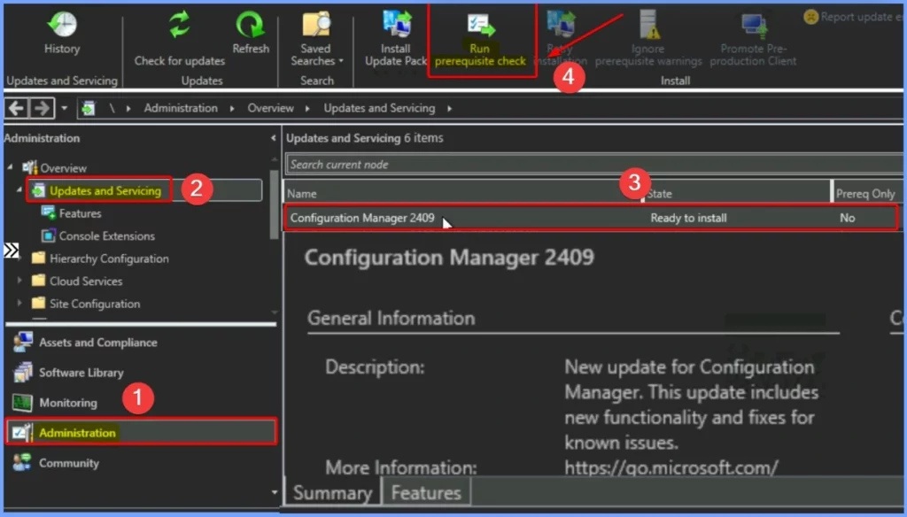Screen dimensions: 907x517
Task: Go back using the back arrow
Action: tap(17, 108)
